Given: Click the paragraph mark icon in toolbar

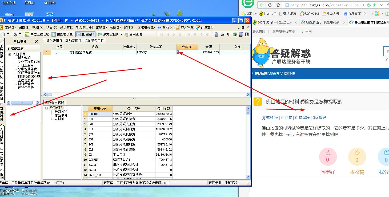Looking at the screenshot, I should point(228,34).
